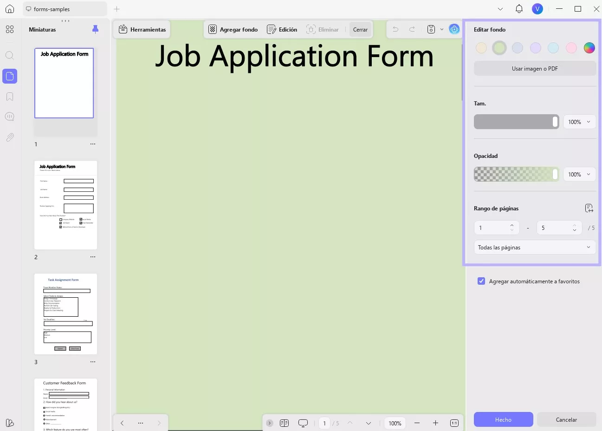Open the AI assistant icon in toolbar
602x431 pixels.
(454, 29)
